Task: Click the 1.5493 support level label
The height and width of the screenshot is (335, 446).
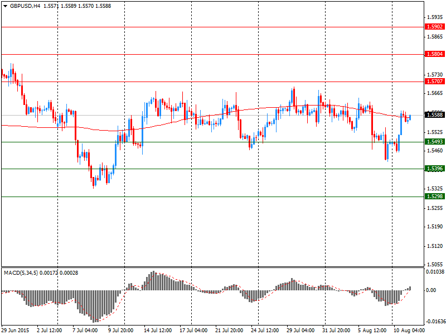Action: click(x=435, y=142)
